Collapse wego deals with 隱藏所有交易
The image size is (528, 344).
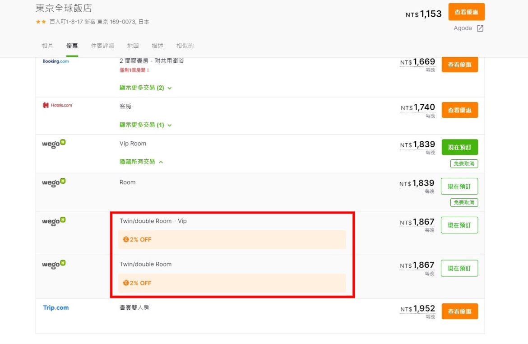(141, 162)
